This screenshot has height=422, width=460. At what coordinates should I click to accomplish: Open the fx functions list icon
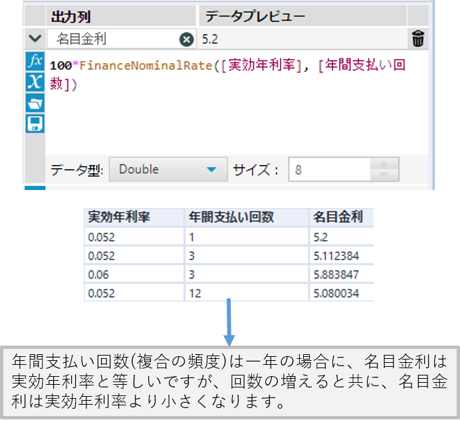pos(35,62)
